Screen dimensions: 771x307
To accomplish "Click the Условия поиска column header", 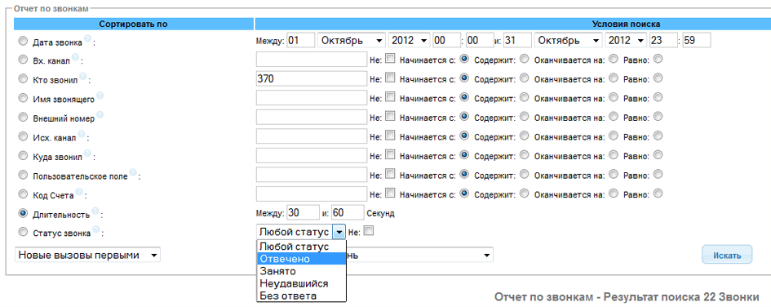I will click(x=626, y=24).
